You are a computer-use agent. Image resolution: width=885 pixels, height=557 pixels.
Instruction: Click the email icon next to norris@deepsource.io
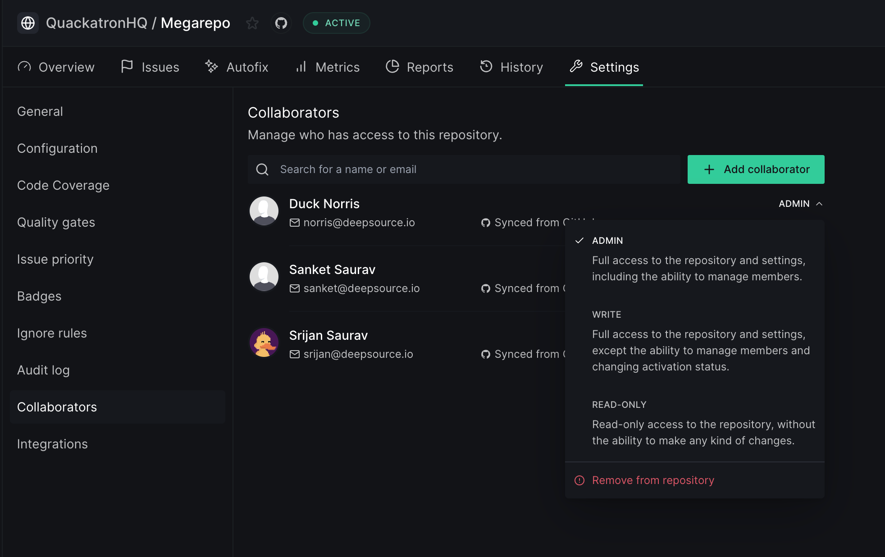pyautogui.click(x=295, y=223)
